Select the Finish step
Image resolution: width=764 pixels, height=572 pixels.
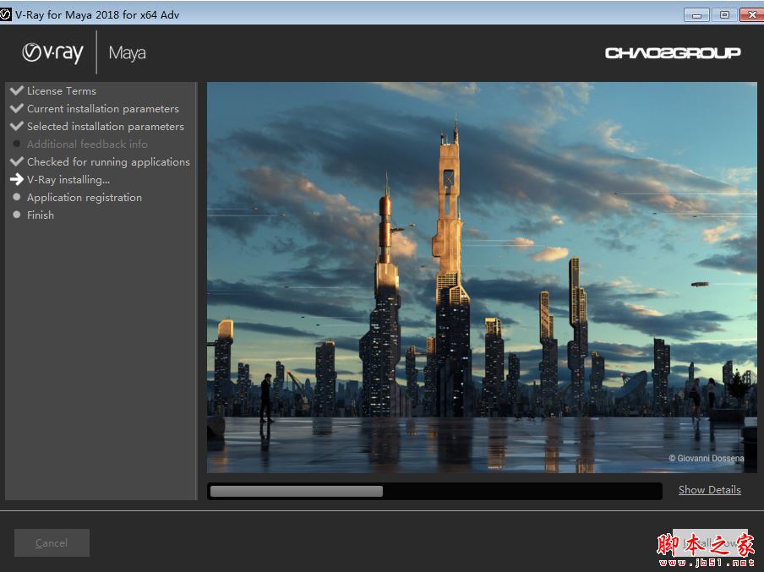(41, 215)
